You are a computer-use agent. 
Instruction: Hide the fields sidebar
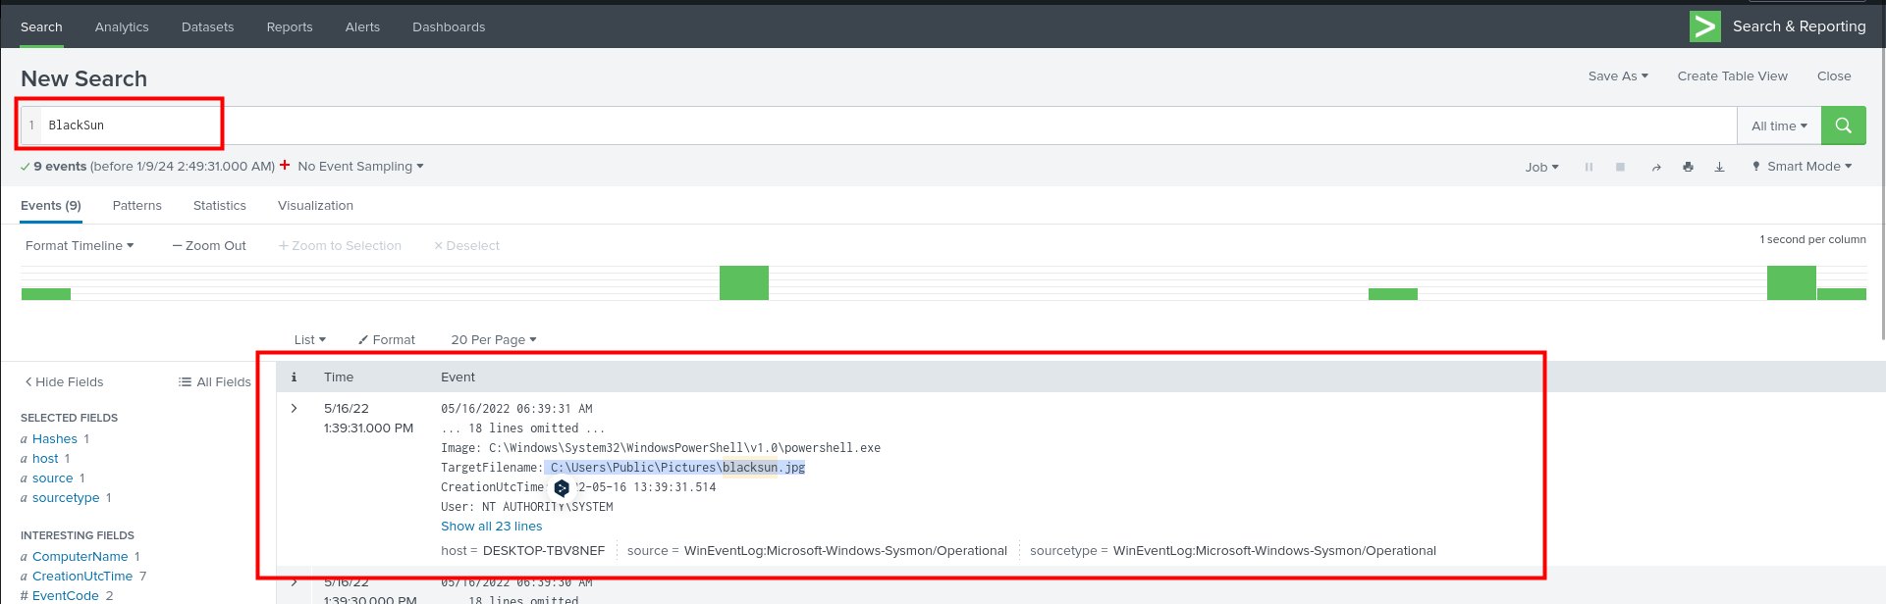(64, 382)
